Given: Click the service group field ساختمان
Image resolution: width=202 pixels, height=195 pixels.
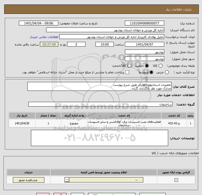Looking at the screenshot, I should [x=100, y=104].
